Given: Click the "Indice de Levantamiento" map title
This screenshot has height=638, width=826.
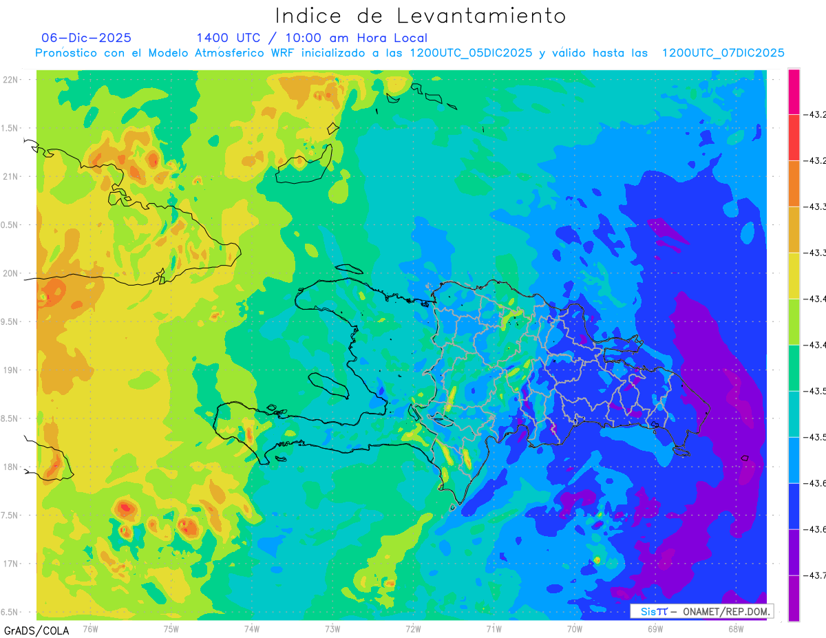Looking at the screenshot, I should 421,16.
